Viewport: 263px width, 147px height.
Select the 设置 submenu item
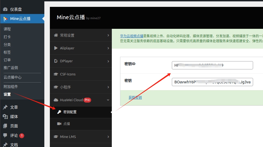point(7,94)
